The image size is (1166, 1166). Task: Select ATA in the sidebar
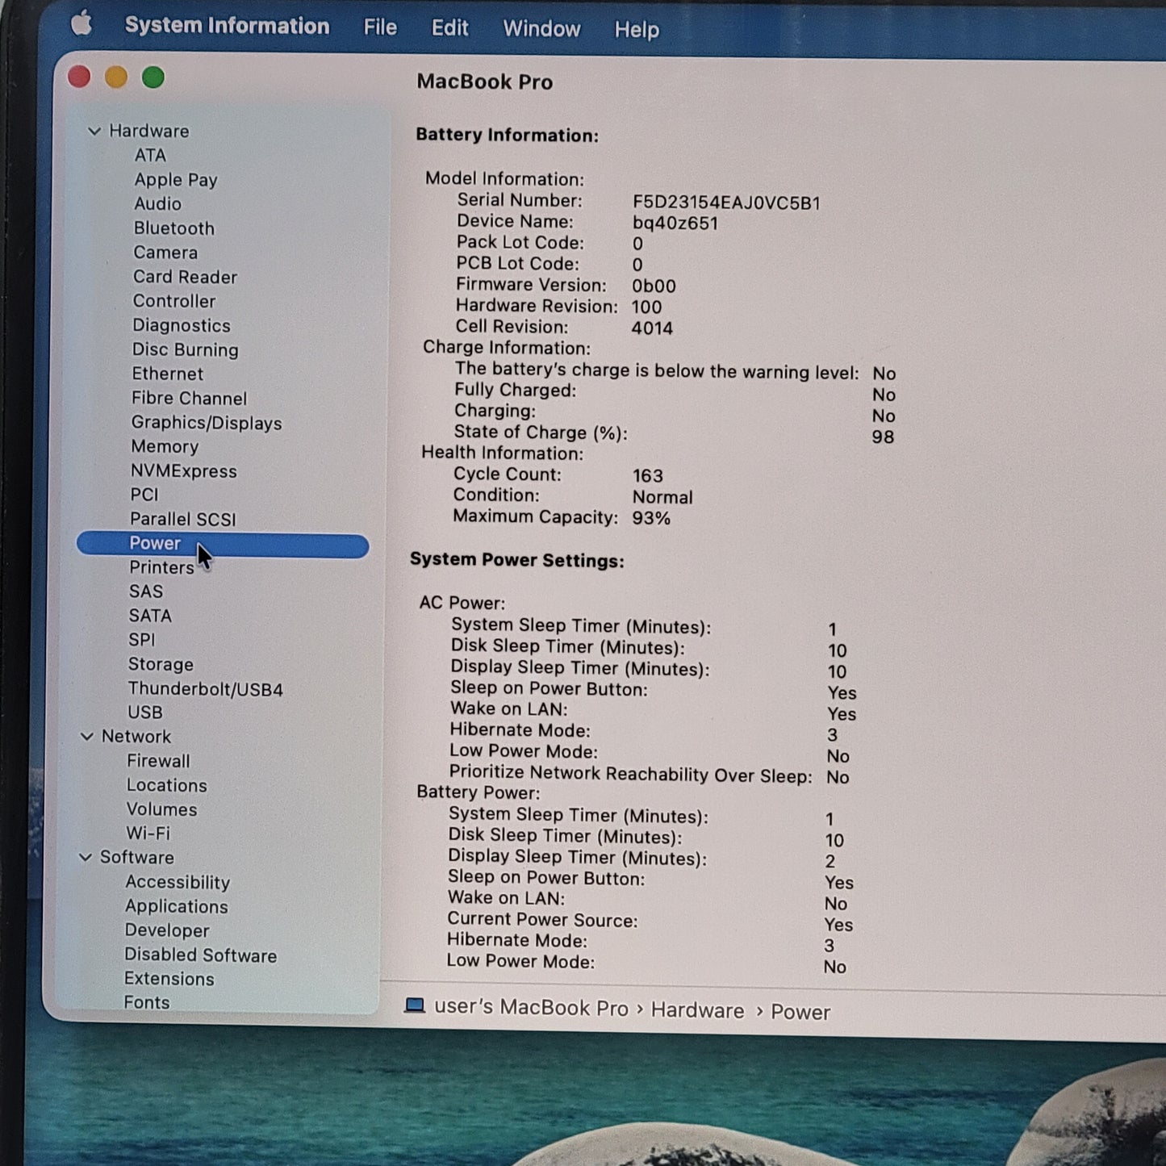coord(150,155)
